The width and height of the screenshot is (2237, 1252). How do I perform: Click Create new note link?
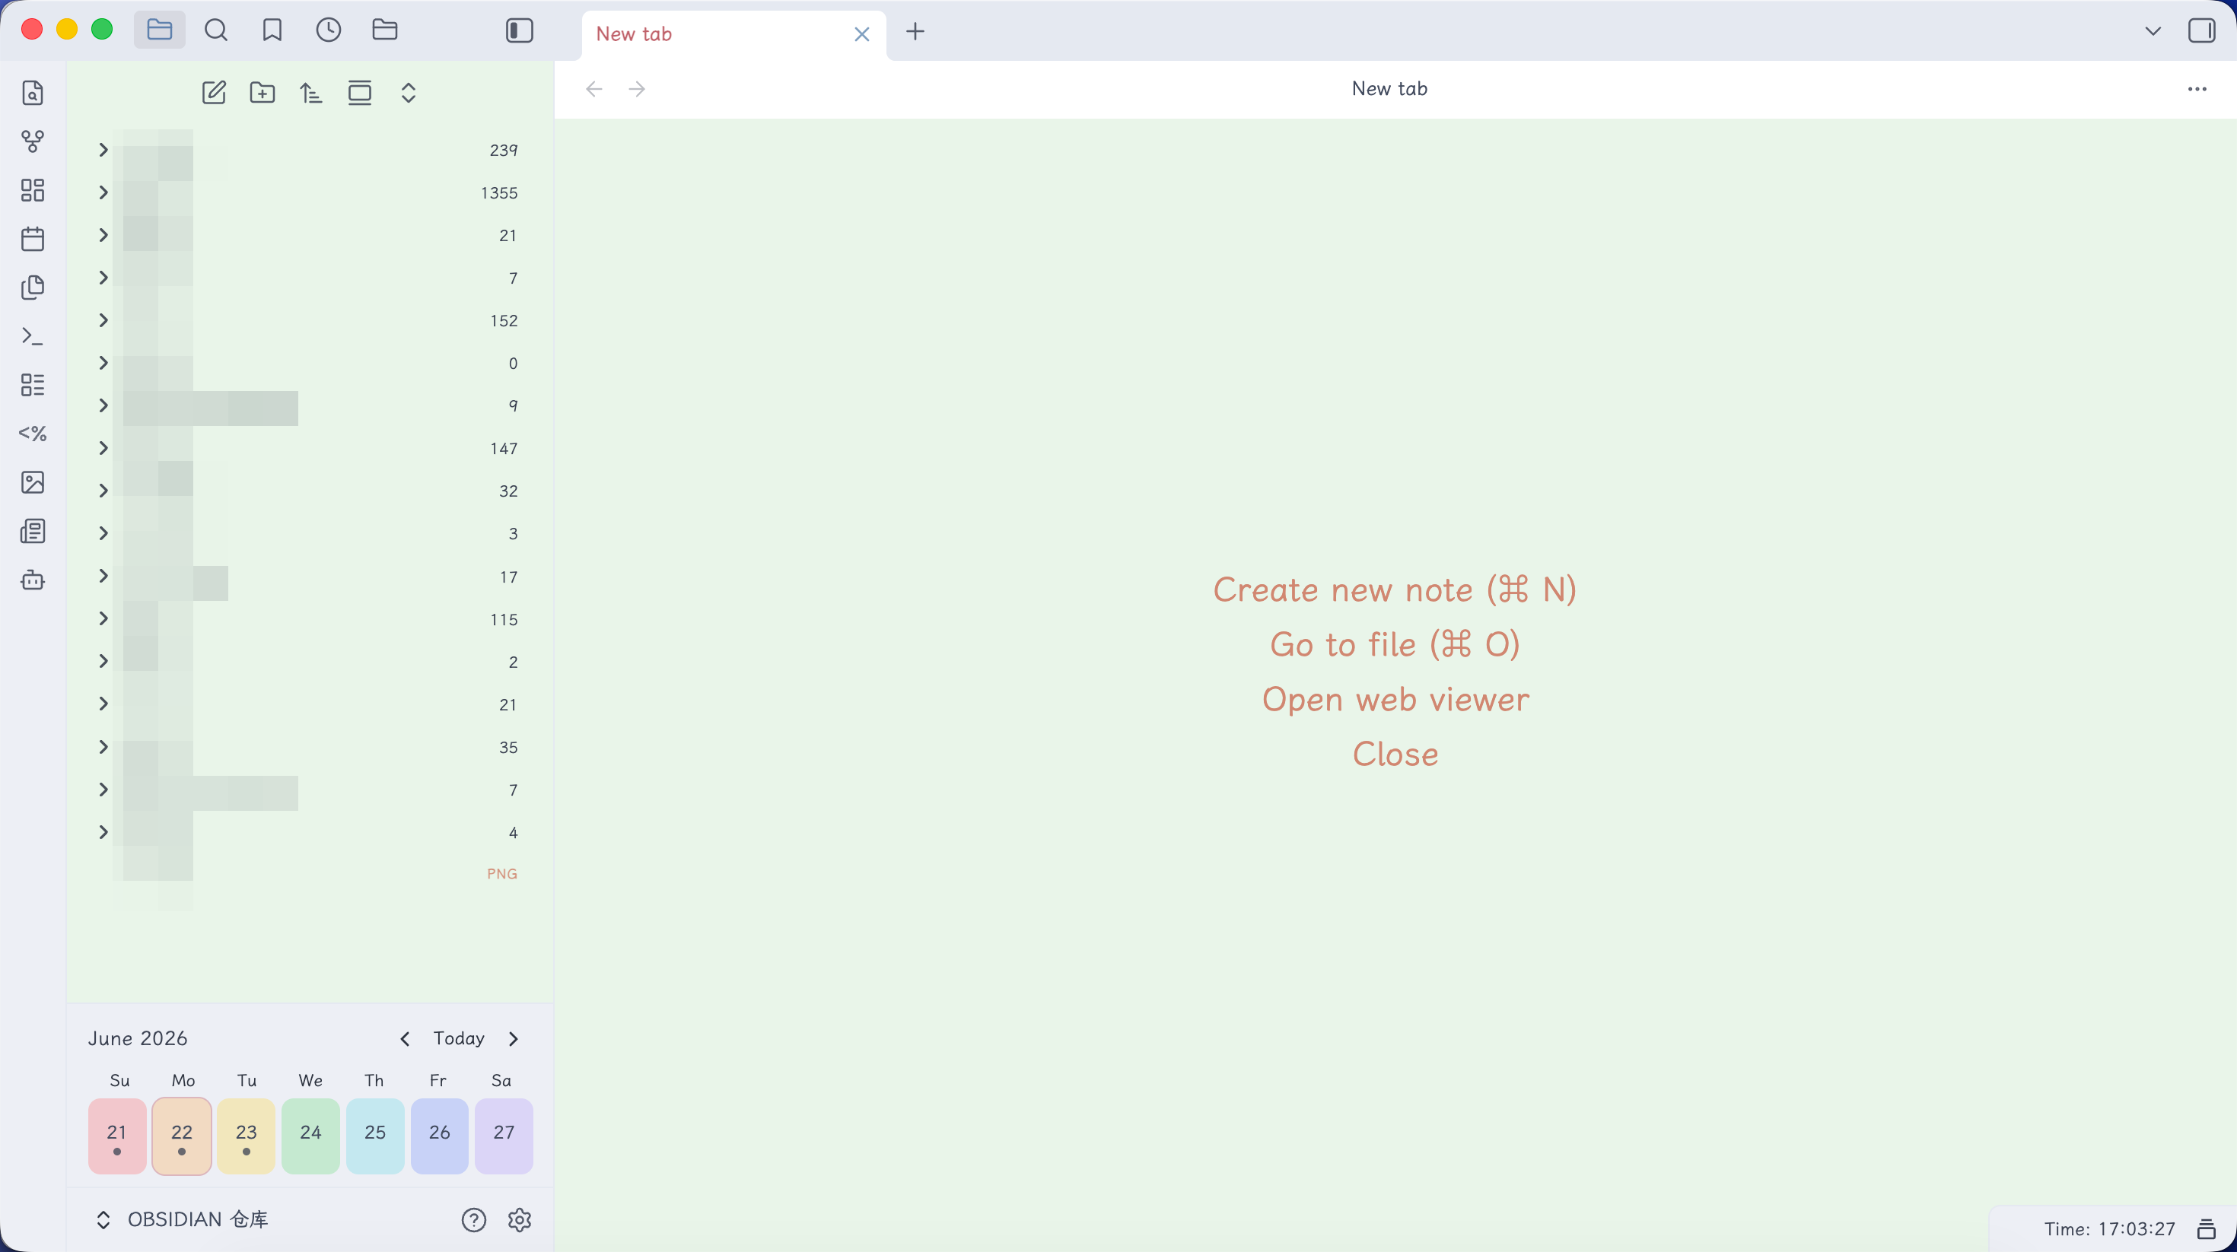(1395, 589)
